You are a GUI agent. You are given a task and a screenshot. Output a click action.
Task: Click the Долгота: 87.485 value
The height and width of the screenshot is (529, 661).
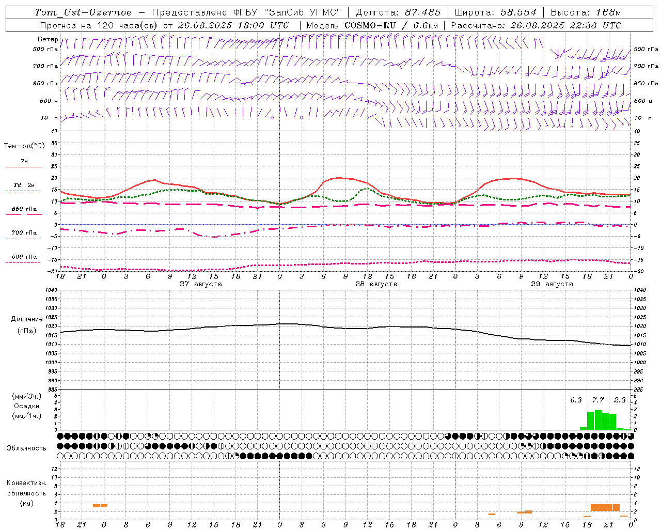pos(398,12)
